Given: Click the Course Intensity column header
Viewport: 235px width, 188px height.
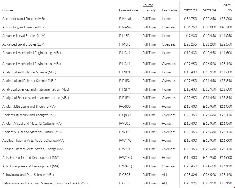Looking at the screenshot, I should 149,8.
